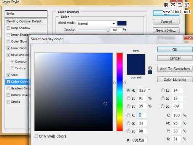This screenshot has height=145, width=193.
Task: Enable the Inner Shadow checkbox
Action: (8, 35)
